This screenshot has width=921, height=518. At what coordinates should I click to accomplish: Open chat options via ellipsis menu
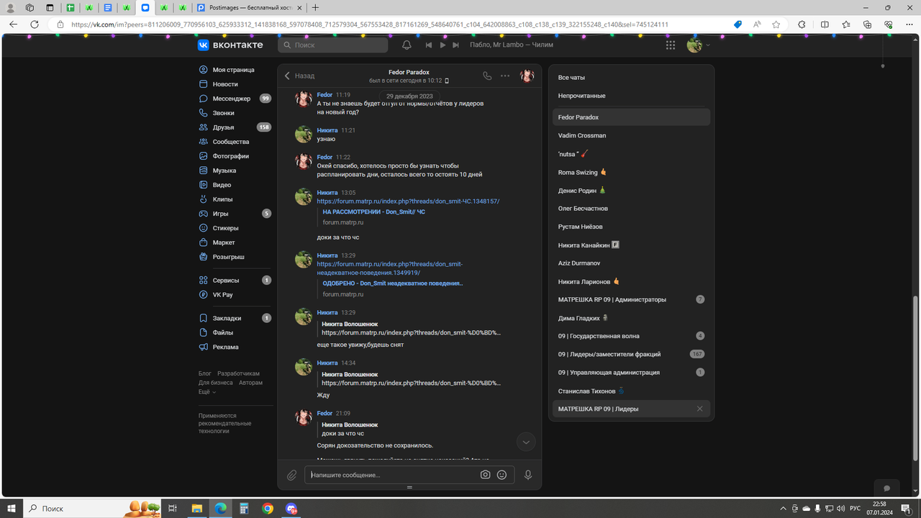pos(504,76)
